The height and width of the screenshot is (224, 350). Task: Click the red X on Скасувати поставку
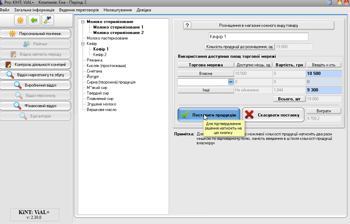click(x=249, y=115)
